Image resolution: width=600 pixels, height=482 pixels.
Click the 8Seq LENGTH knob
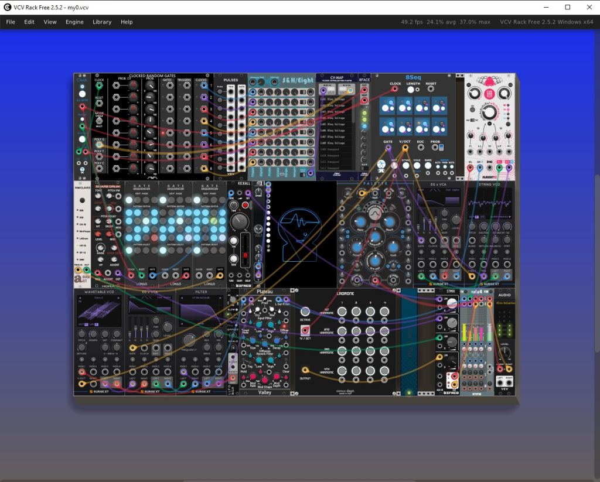[411, 90]
